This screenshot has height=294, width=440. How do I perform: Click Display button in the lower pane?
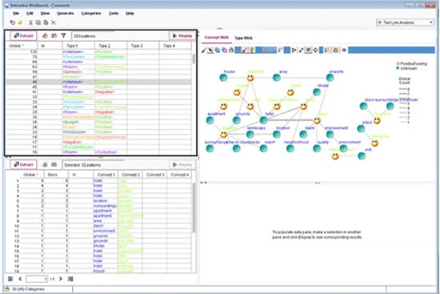[182, 164]
